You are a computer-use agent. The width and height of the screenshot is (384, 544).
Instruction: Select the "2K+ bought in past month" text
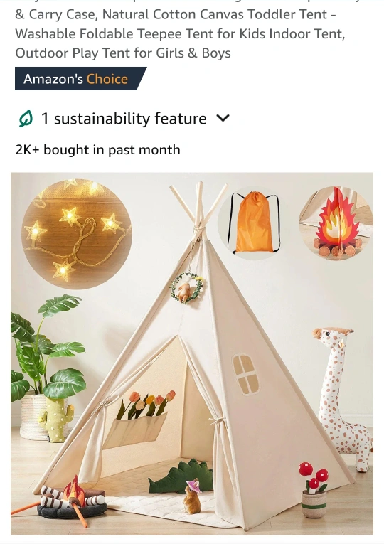[x=98, y=150]
